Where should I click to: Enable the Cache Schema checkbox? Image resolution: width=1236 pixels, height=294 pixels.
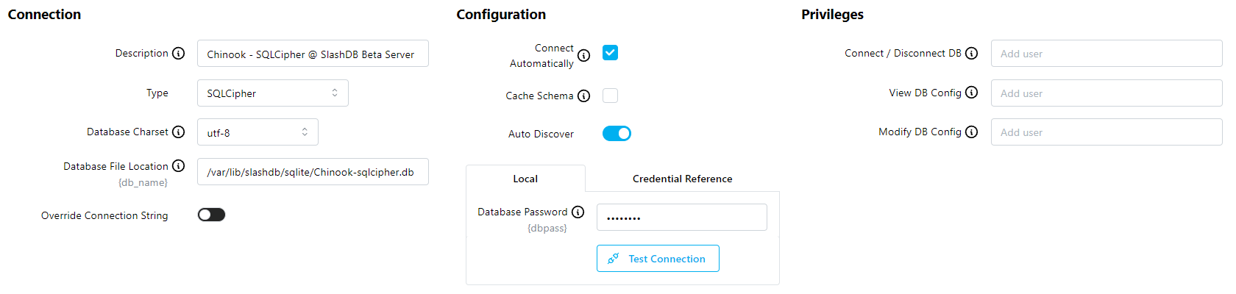point(610,96)
